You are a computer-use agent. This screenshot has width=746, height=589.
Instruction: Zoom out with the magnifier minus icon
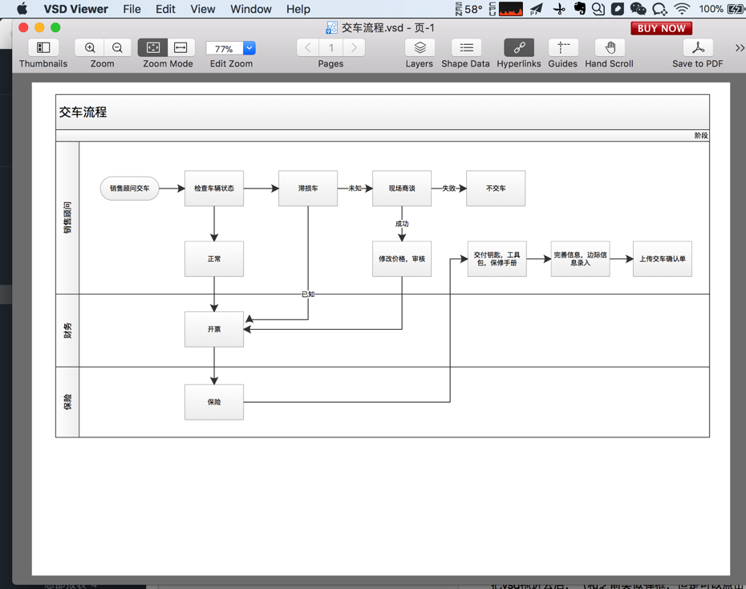coord(117,47)
